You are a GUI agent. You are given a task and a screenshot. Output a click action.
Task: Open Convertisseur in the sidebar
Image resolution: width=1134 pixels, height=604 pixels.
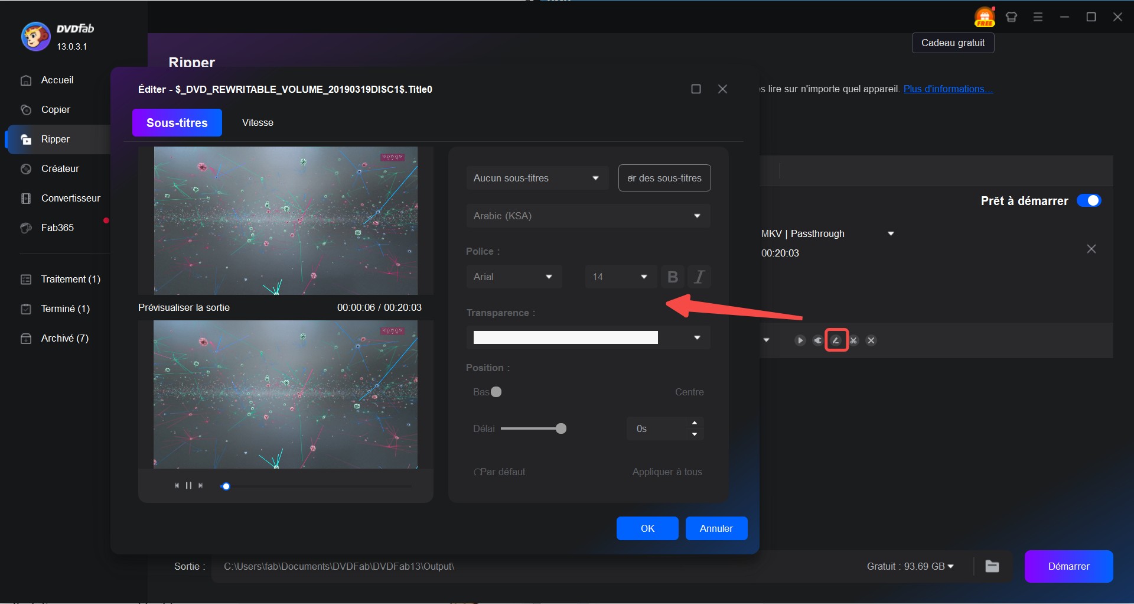coord(70,198)
